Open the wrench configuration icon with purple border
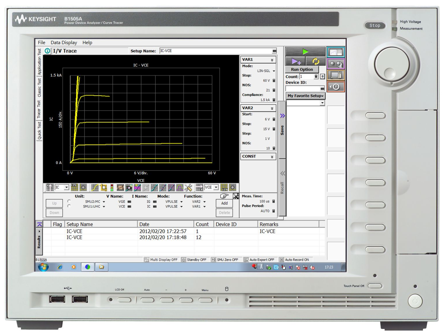This screenshot has height=336, width=442. [336, 64]
